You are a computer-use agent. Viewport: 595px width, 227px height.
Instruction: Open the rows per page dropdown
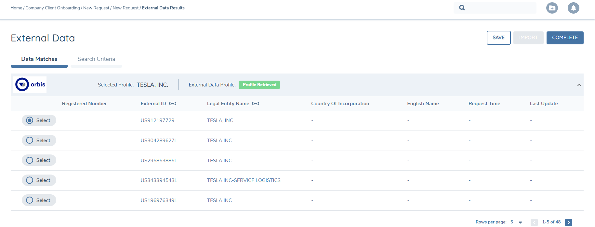coord(520,222)
